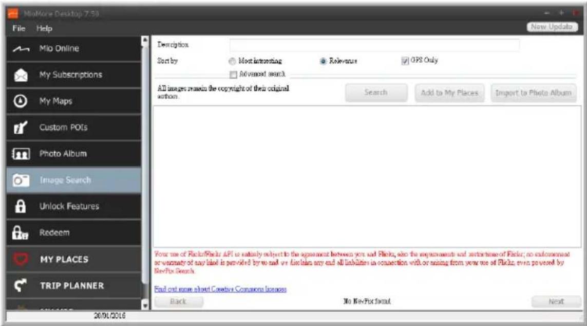The image size is (587, 326).
Task: Click into the Description input field
Action: point(374,45)
